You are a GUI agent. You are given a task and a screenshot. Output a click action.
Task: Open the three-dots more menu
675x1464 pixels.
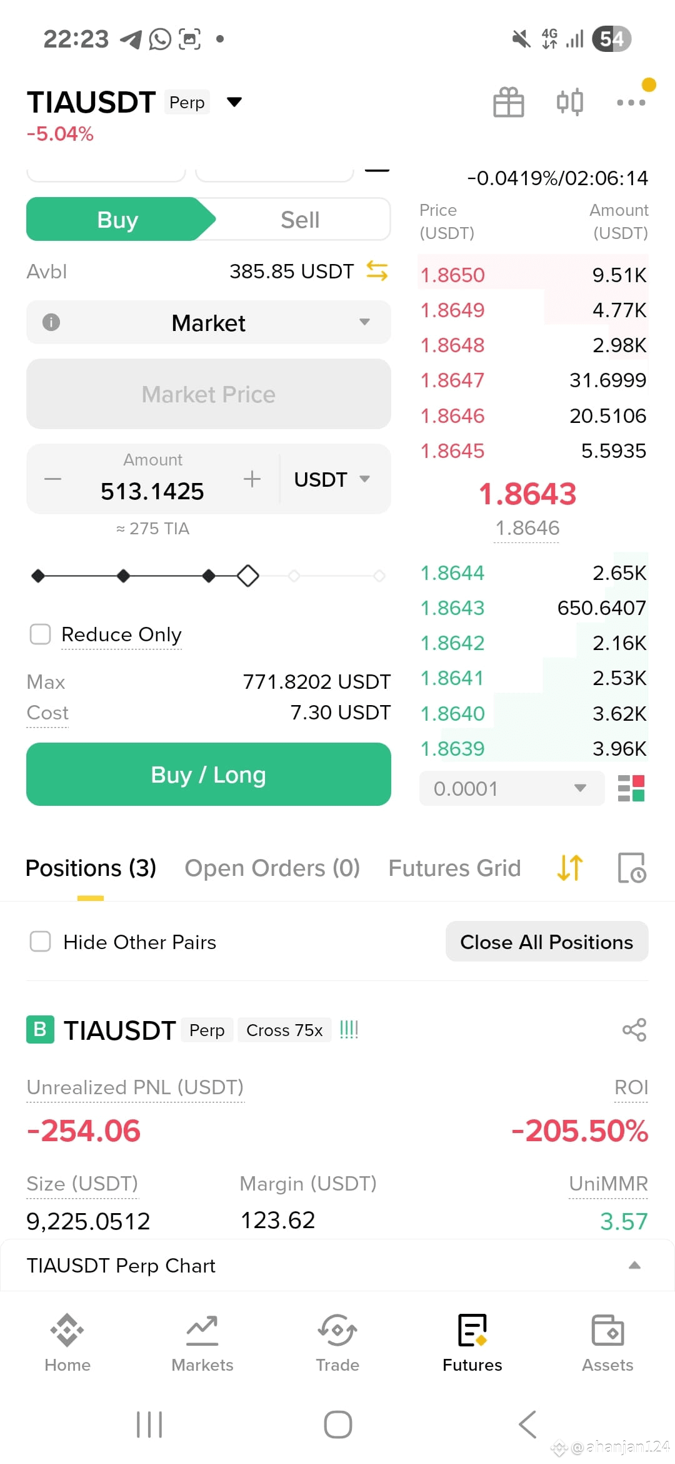tap(631, 103)
